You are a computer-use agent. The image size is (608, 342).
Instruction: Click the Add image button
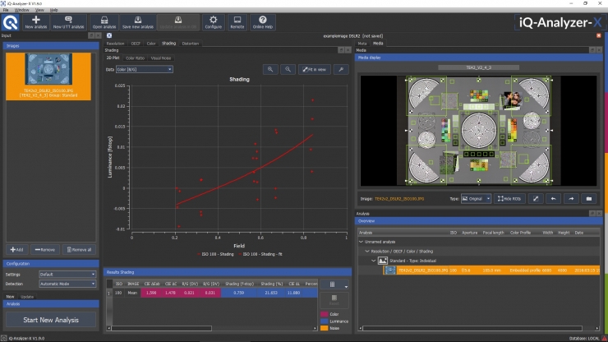click(16, 250)
